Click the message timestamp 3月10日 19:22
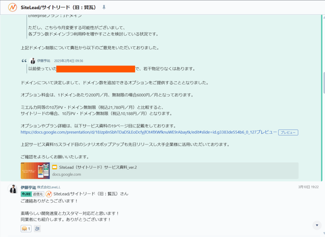Screen dimensions: 325x237 click(308, 187)
